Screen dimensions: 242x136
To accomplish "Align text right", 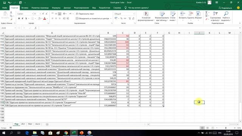I will 60,19.
